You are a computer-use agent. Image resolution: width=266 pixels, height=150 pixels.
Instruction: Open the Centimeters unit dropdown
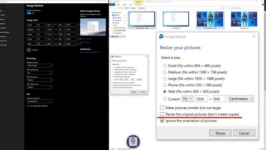point(241,99)
